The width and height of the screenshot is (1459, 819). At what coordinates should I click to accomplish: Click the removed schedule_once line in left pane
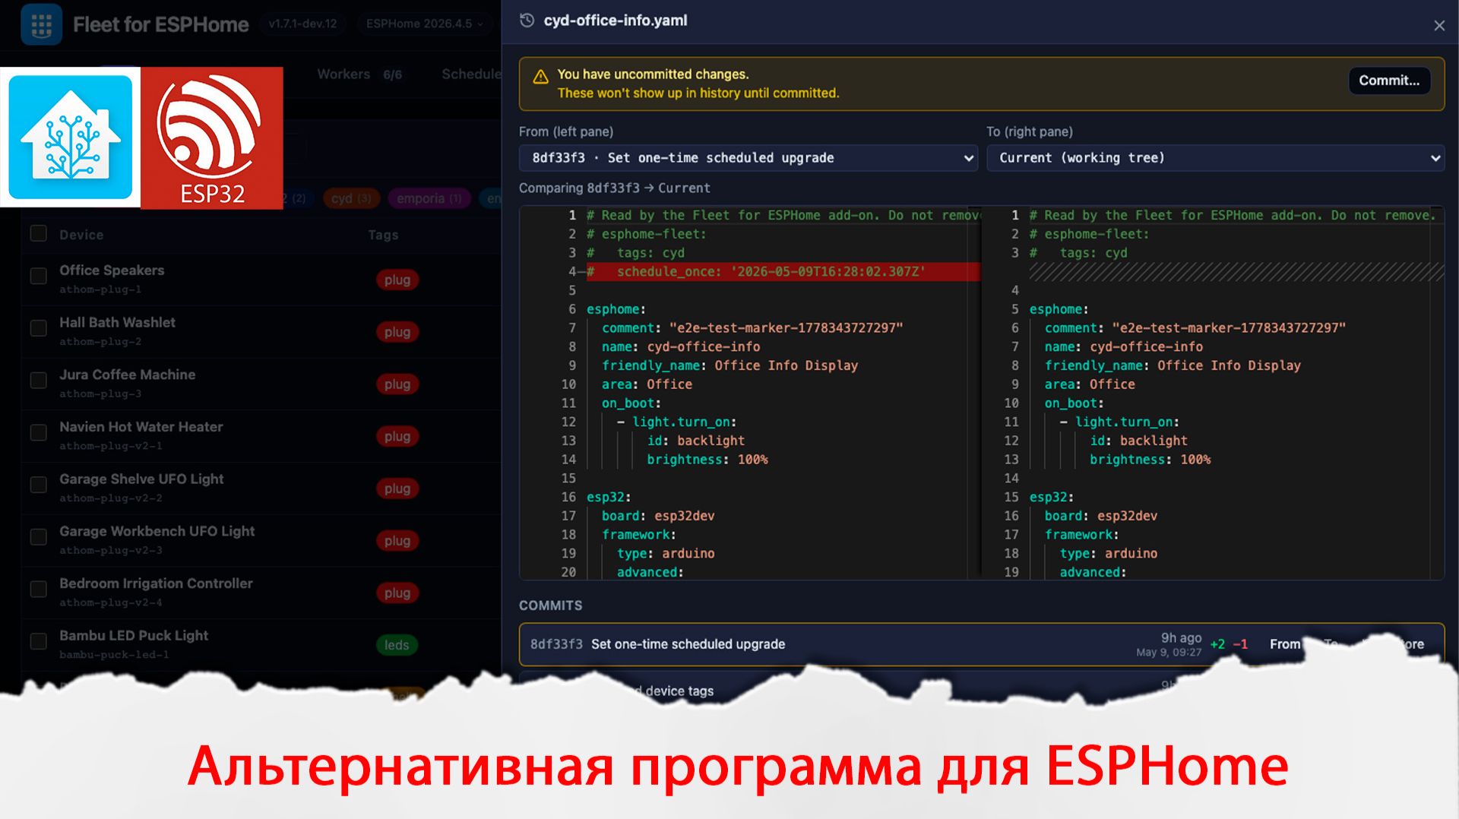(x=783, y=272)
